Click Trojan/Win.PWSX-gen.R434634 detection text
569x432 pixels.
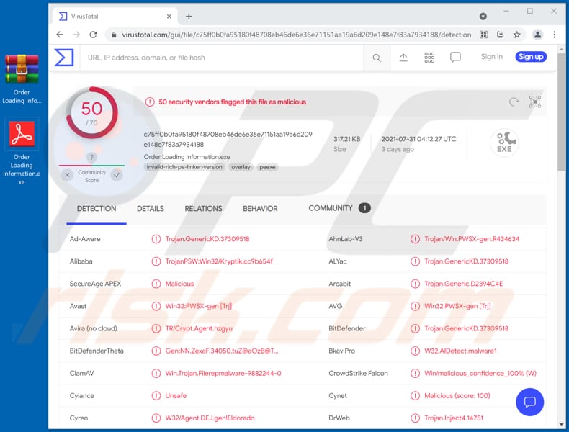pyautogui.click(x=472, y=239)
